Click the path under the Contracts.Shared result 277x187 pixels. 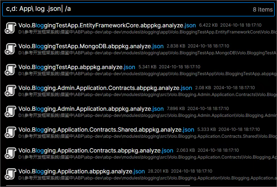coord(148,136)
